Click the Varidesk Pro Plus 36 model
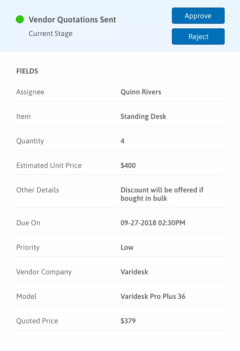 point(153,296)
